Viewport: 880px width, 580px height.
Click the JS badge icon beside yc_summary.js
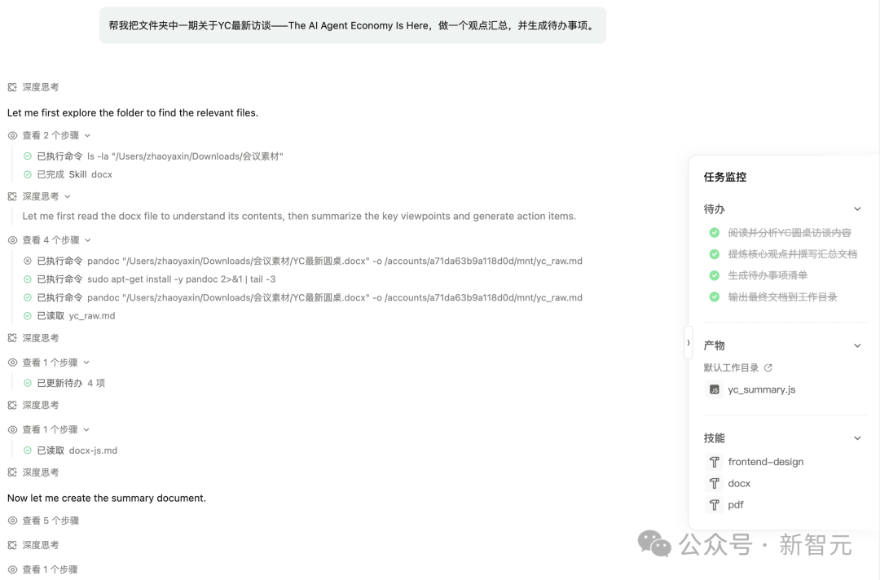(713, 389)
